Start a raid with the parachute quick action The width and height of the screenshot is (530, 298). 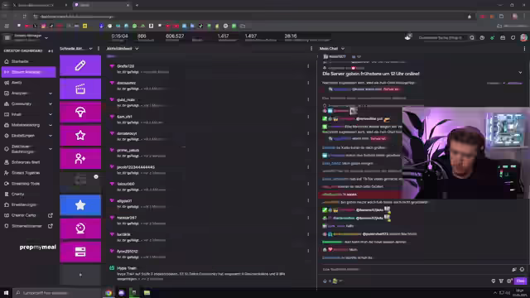[80, 113]
